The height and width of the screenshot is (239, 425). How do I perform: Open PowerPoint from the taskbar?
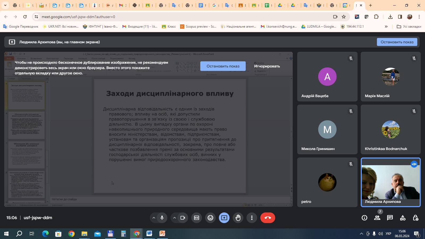tap(163, 234)
